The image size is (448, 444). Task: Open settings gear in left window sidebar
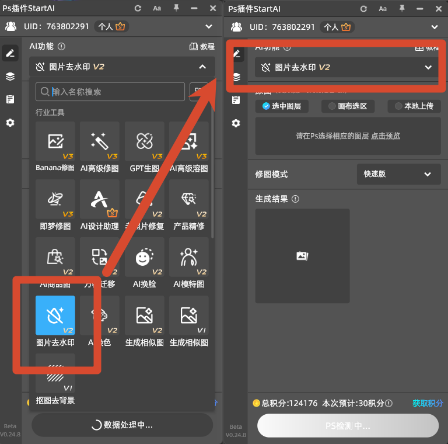pos(10,123)
